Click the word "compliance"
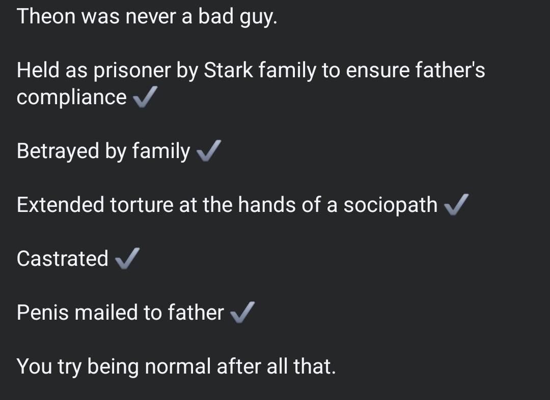The image size is (550, 400). (x=71, y=97)
